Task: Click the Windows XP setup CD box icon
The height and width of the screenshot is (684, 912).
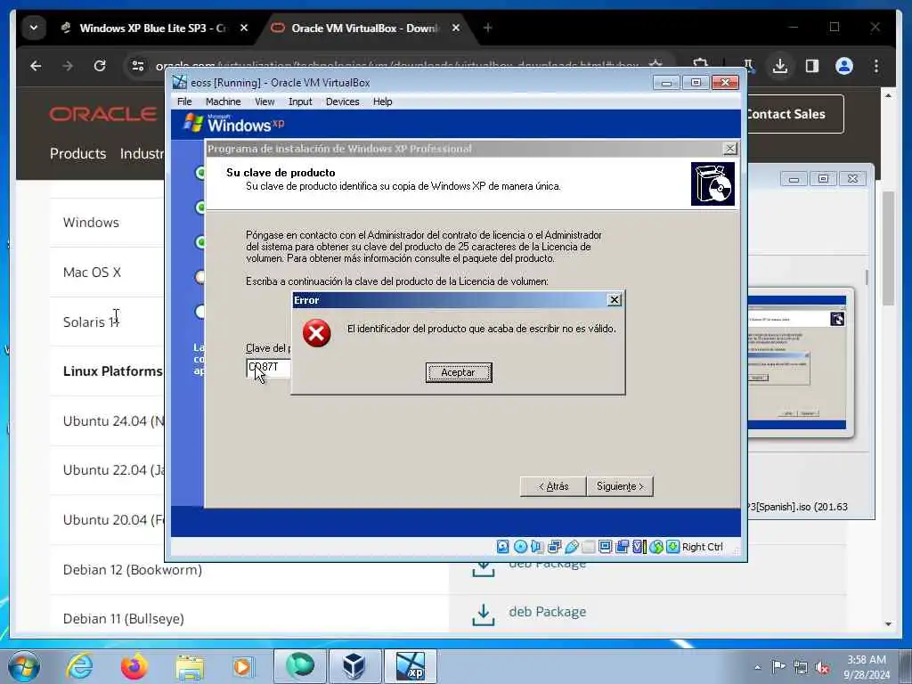Action: (712, 183)
